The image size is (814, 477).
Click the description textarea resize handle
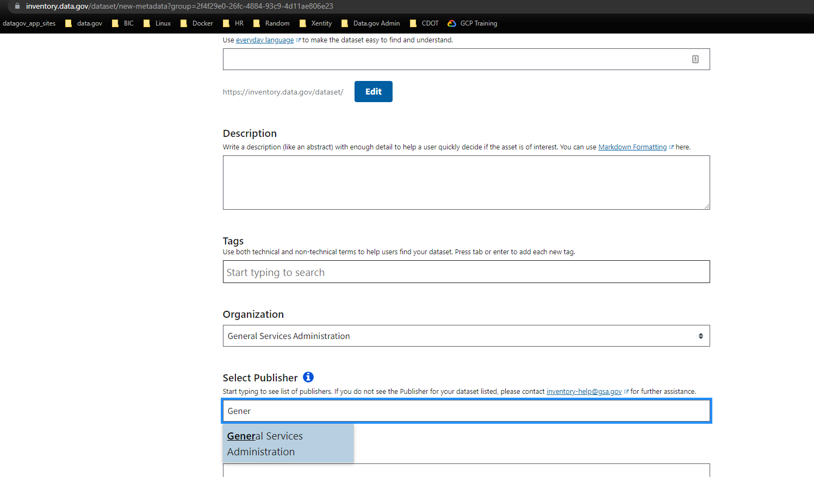coord(707,206)
